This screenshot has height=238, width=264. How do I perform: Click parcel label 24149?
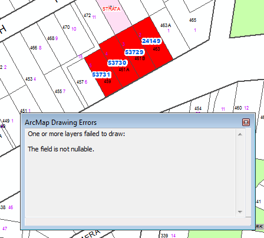151,41
